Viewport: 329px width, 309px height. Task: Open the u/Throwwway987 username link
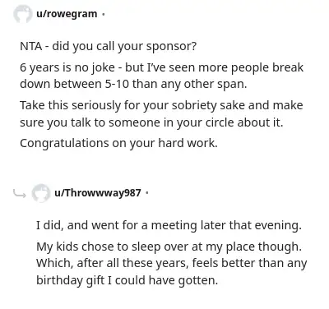(98, 193)
